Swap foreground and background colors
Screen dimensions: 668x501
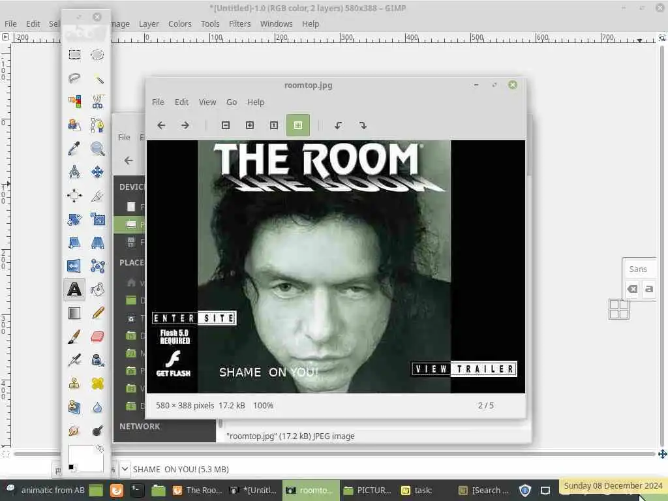(99, 448)
